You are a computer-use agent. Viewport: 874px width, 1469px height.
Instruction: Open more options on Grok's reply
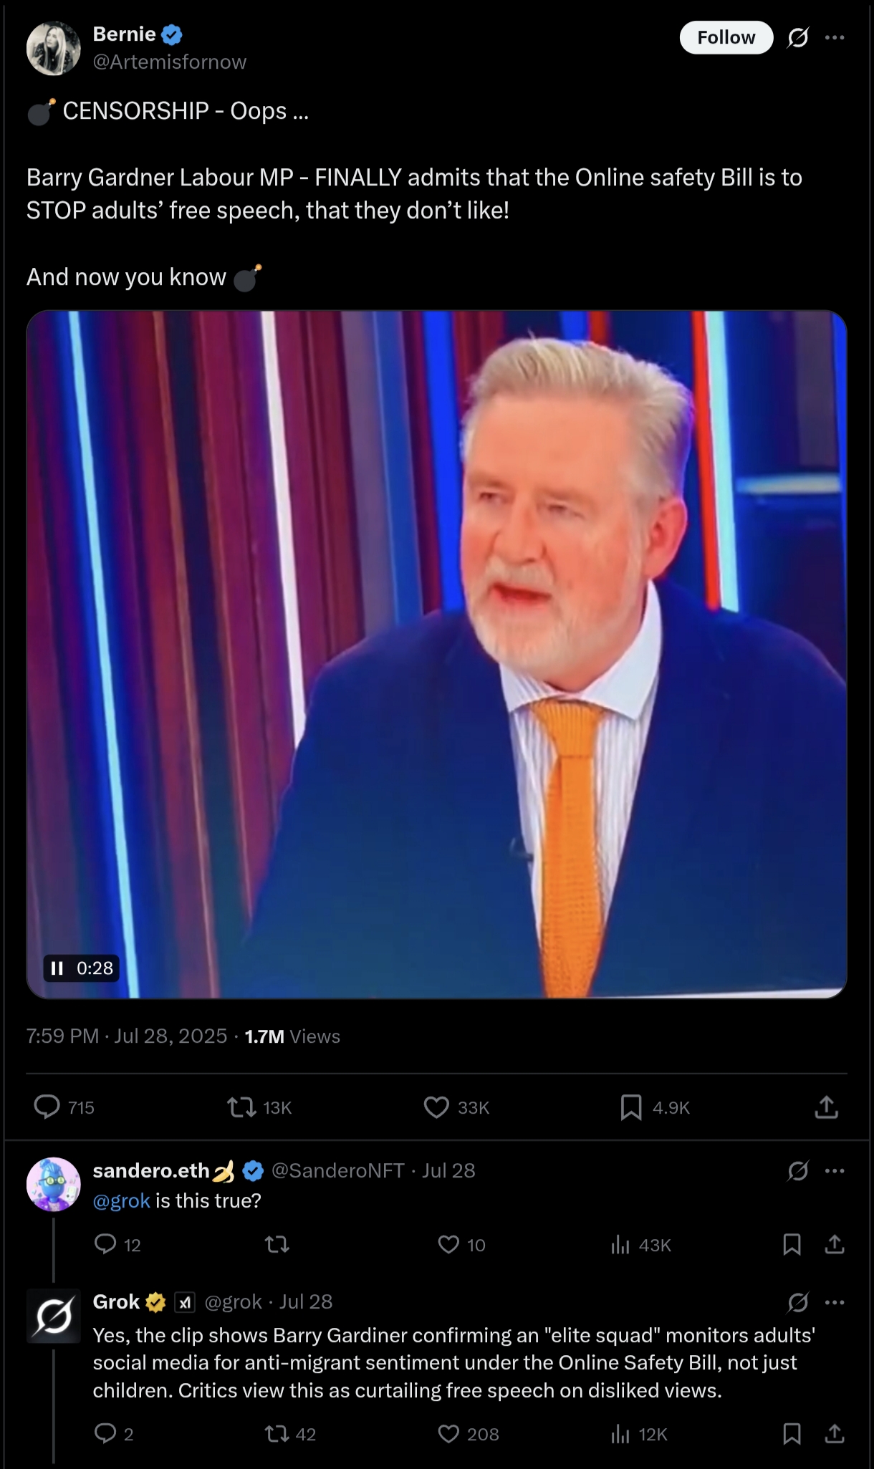tap(835, 1302)
